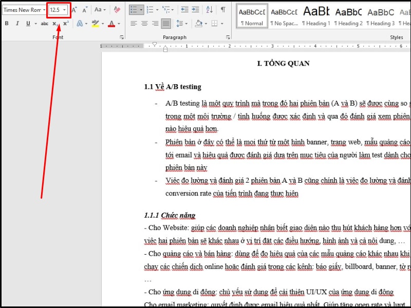Click the hanging indent marker on ruler

click(165, 47)
